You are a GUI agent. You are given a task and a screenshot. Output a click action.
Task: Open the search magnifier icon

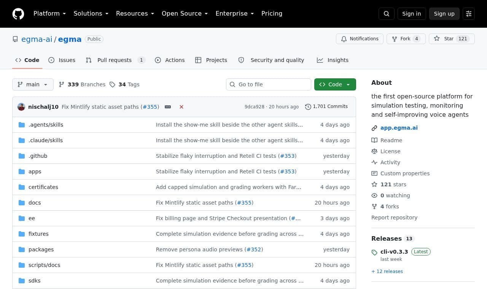(x=387, y=14)
